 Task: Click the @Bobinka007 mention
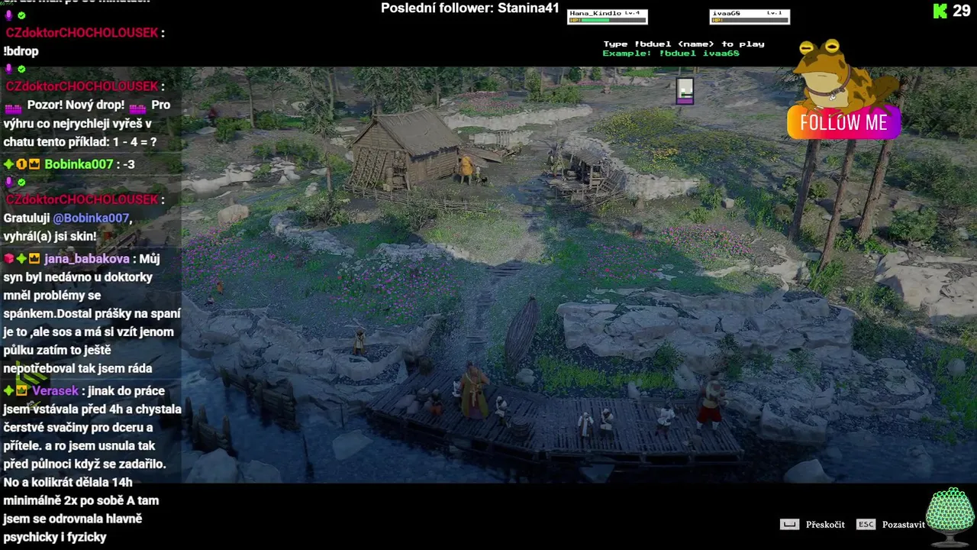(91, 218)
